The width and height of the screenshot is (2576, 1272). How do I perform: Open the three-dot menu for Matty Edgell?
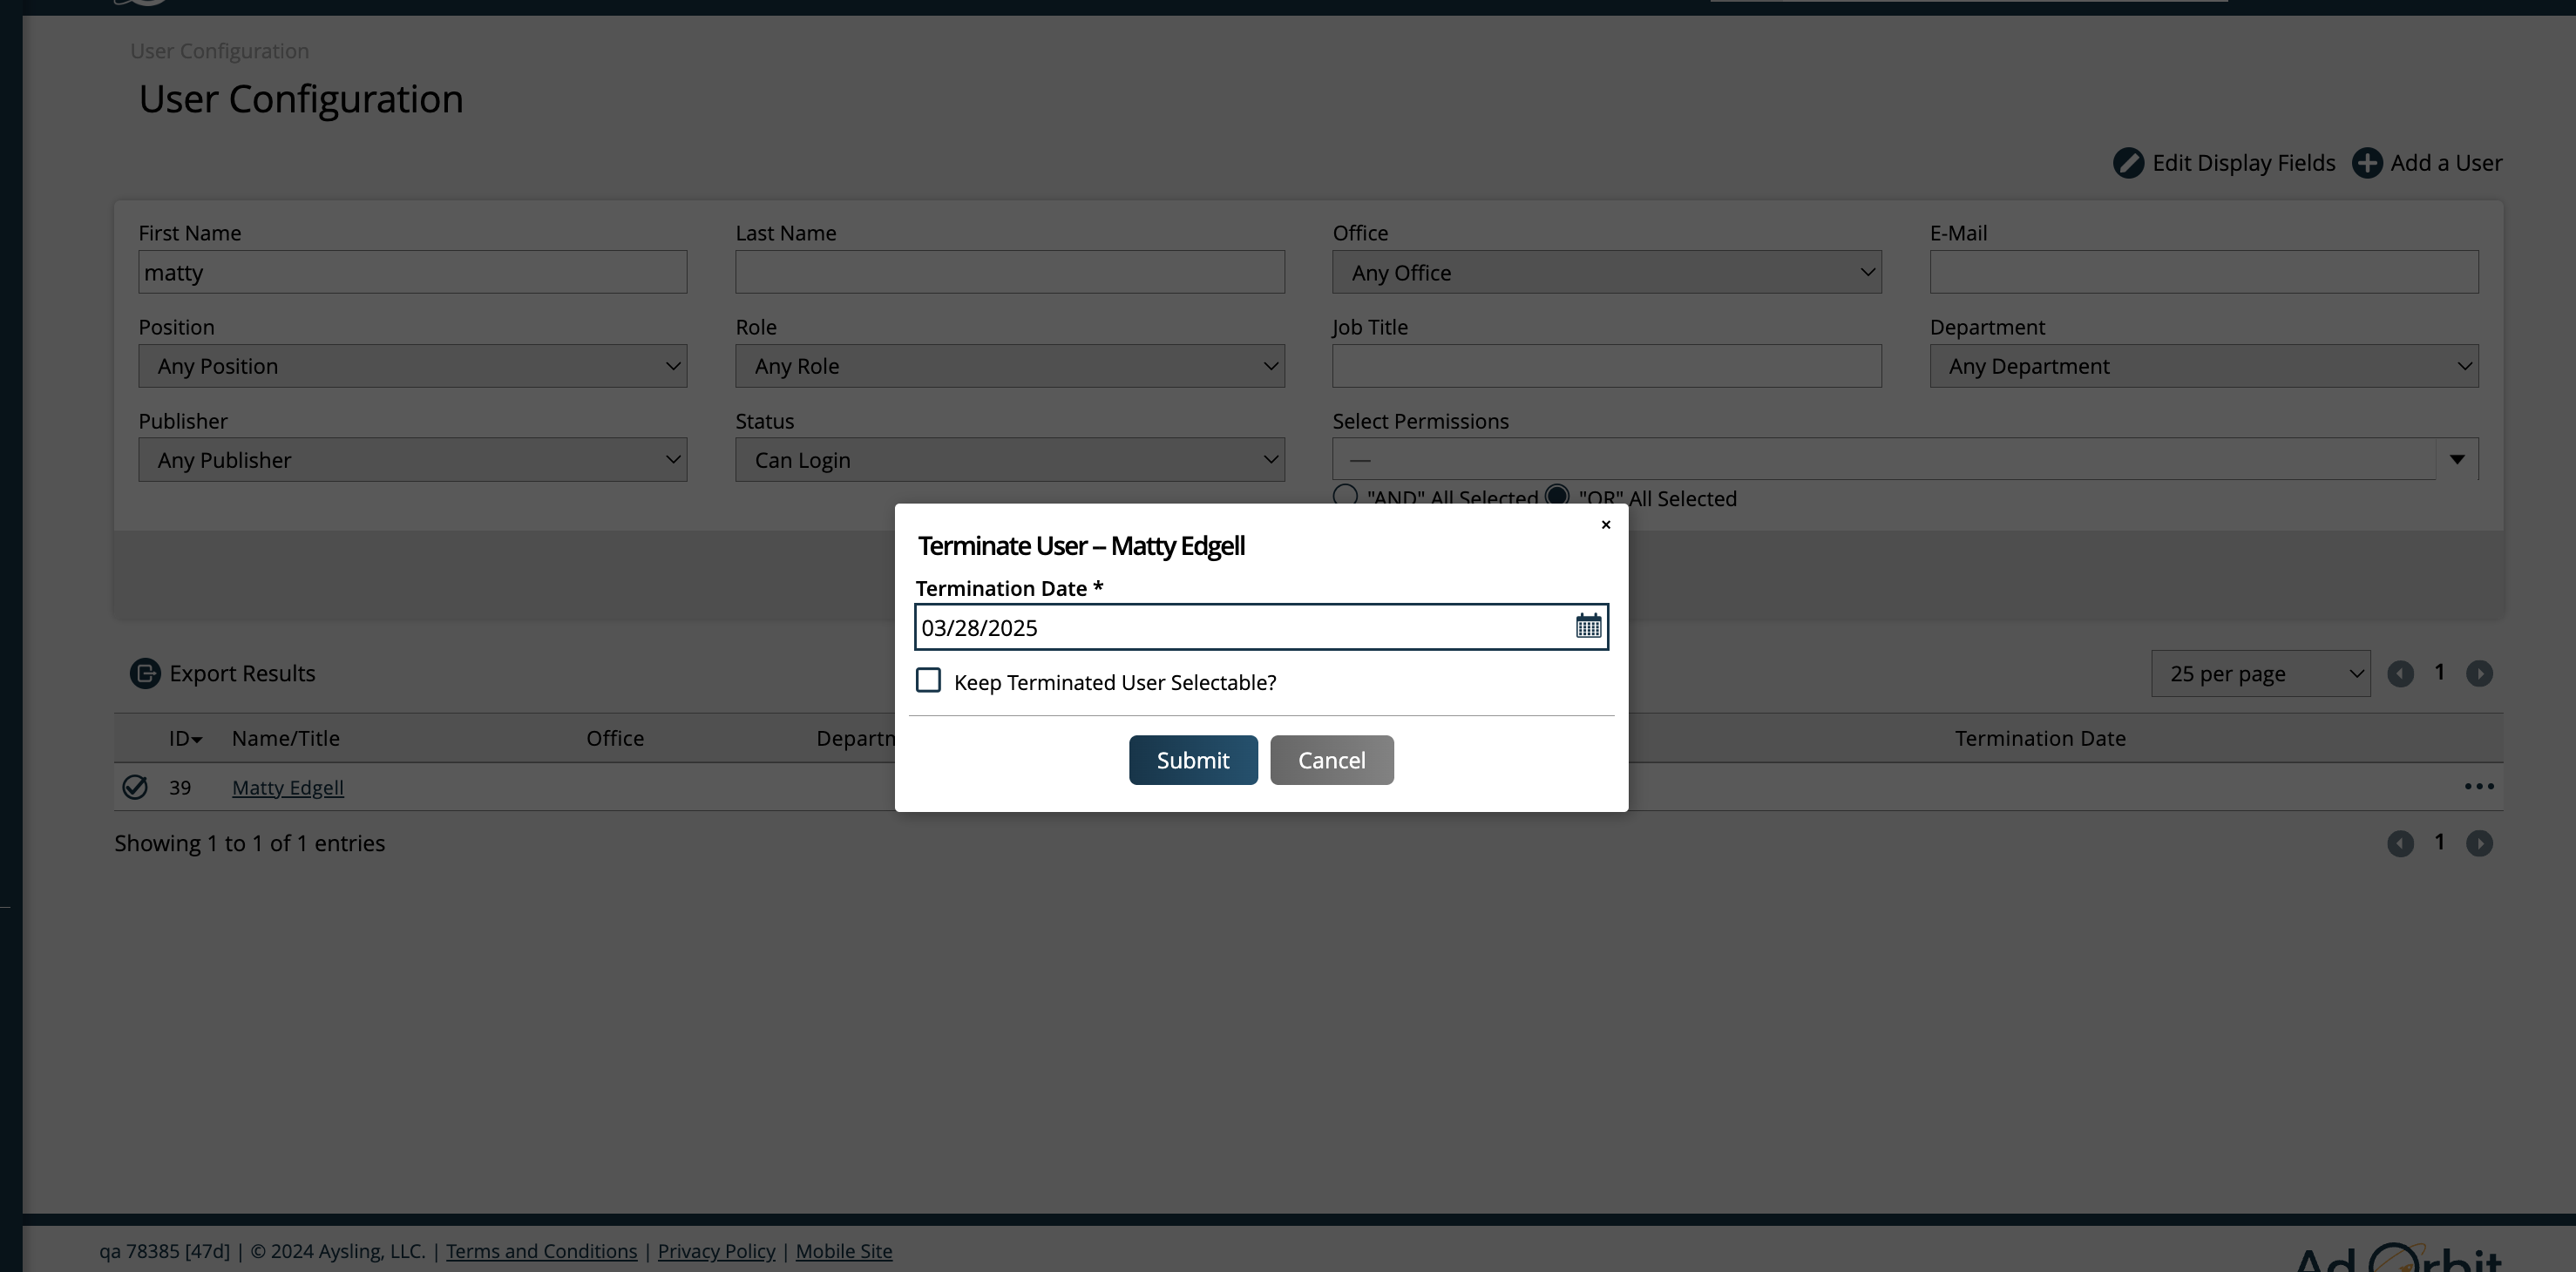click(x=2479, y=787)
